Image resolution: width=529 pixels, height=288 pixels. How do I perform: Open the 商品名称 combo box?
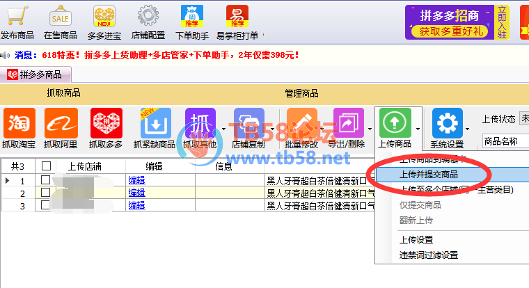pos(505,141)
